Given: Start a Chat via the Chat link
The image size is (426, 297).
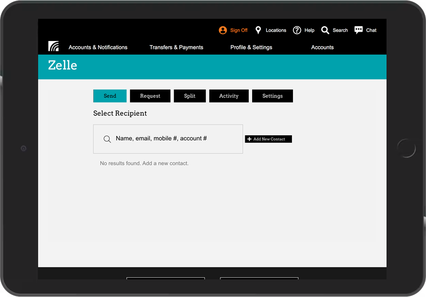Looking at the screenshot, I should point(371,30).
